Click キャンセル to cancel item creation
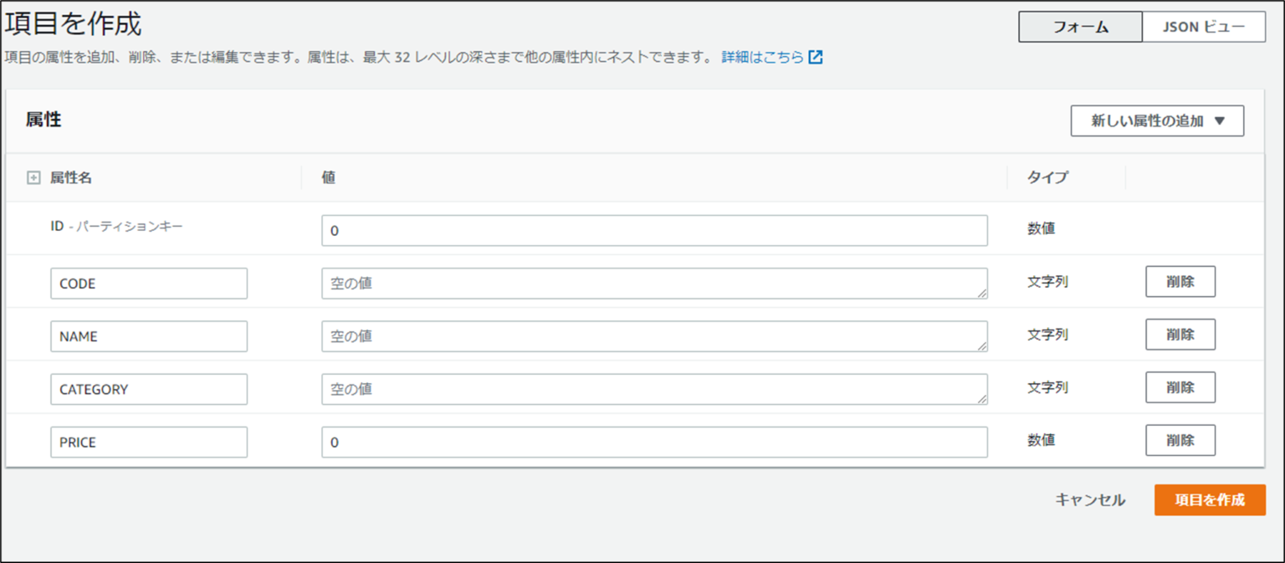Screen dimensions: 1285x563 click(x=1089, y=499)
